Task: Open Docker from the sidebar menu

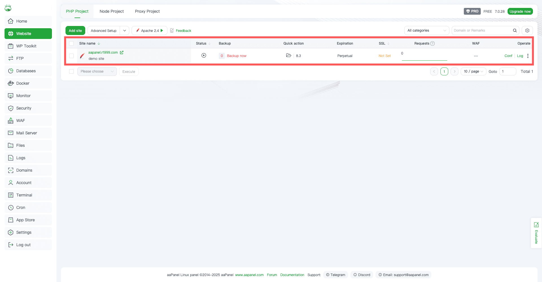Action: tap(23, 83)
